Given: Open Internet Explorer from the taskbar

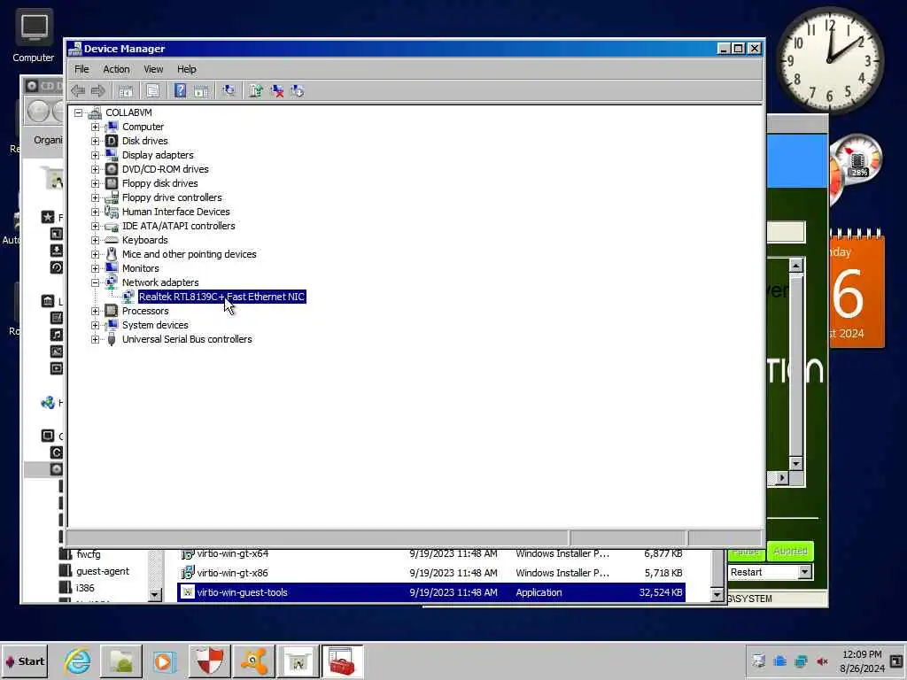Looking at the screenshot, I should [78, 661].
